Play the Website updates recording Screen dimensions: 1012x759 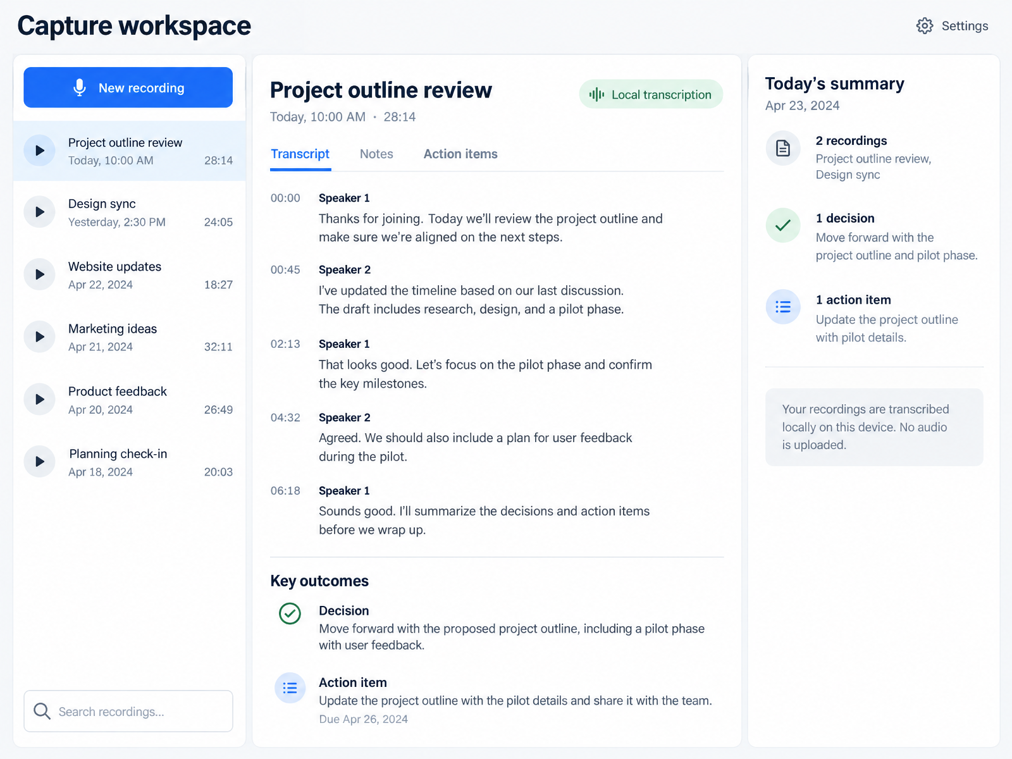coord(39,275)
